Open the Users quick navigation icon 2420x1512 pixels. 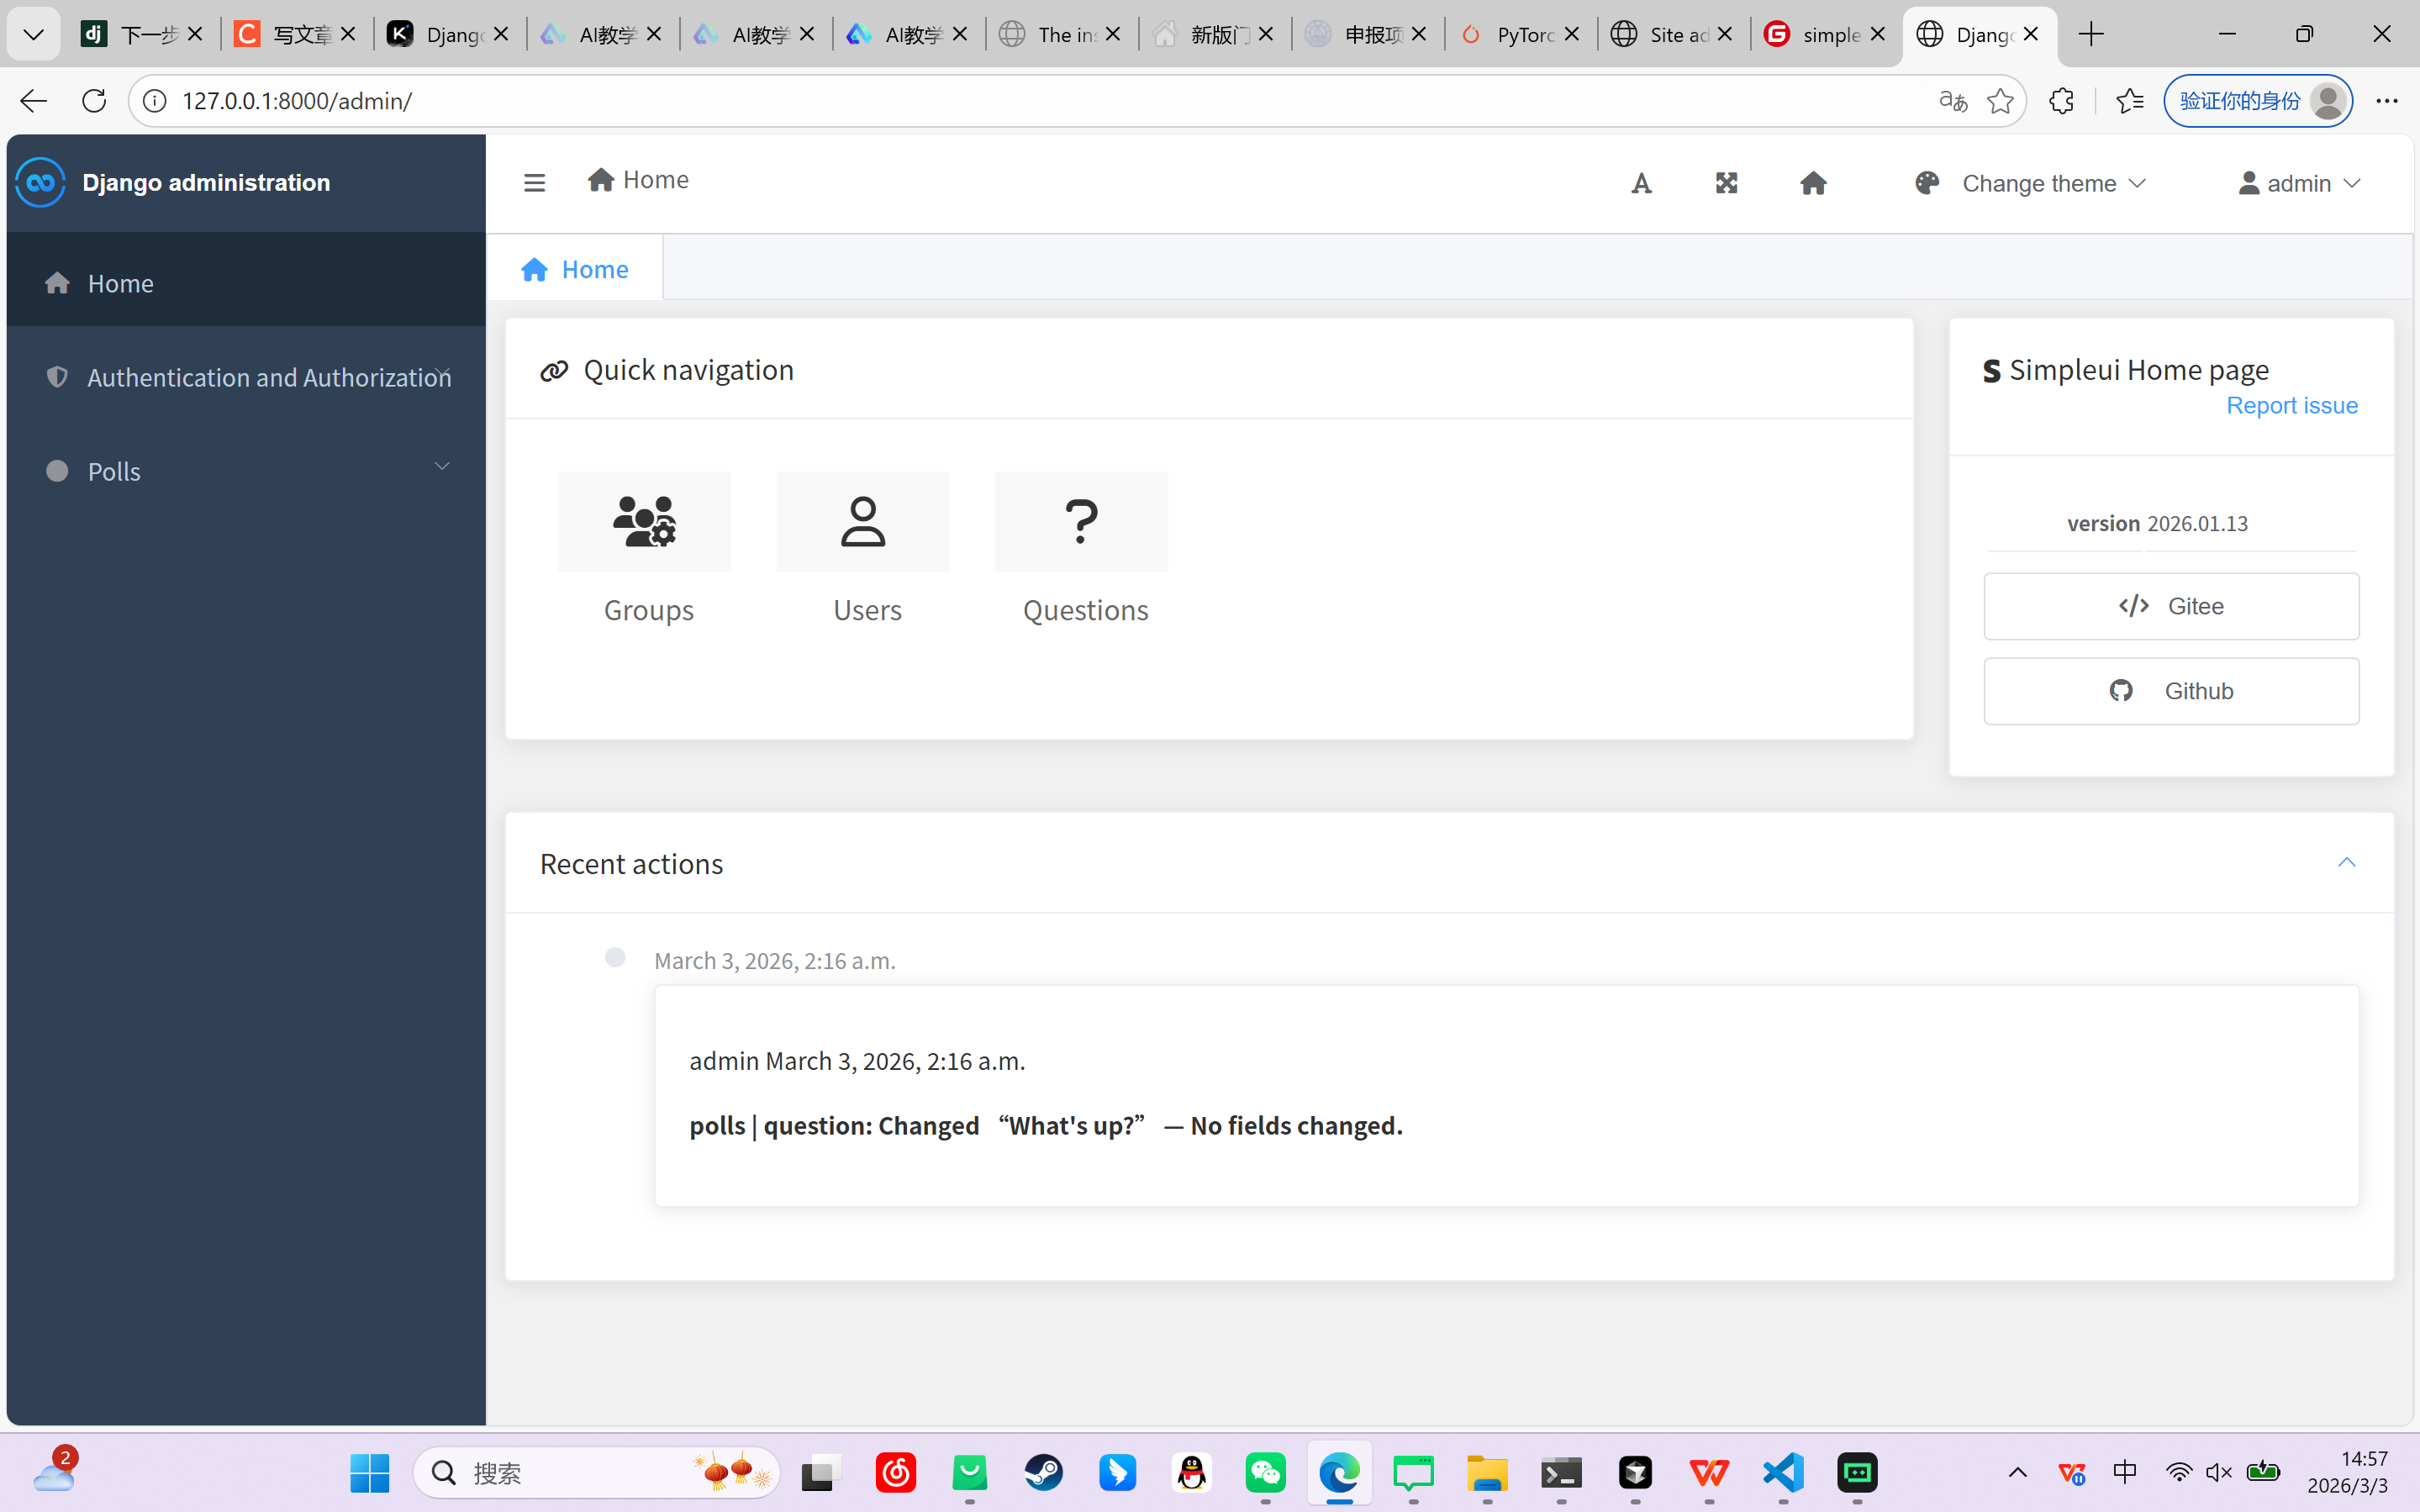[863, 522]
